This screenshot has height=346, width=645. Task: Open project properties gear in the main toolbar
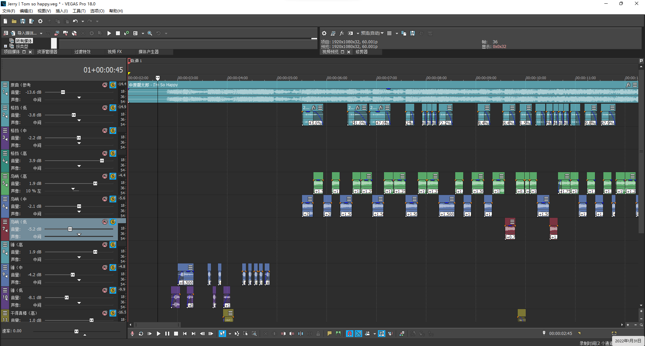[x=40, y=21]
